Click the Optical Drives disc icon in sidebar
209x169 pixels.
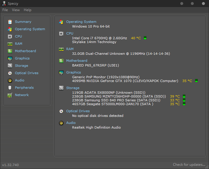(10, 73)
